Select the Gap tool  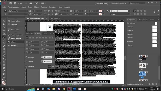4,30
